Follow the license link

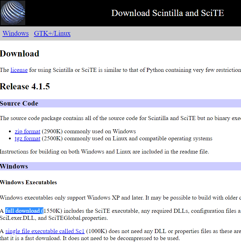point(19,70)
